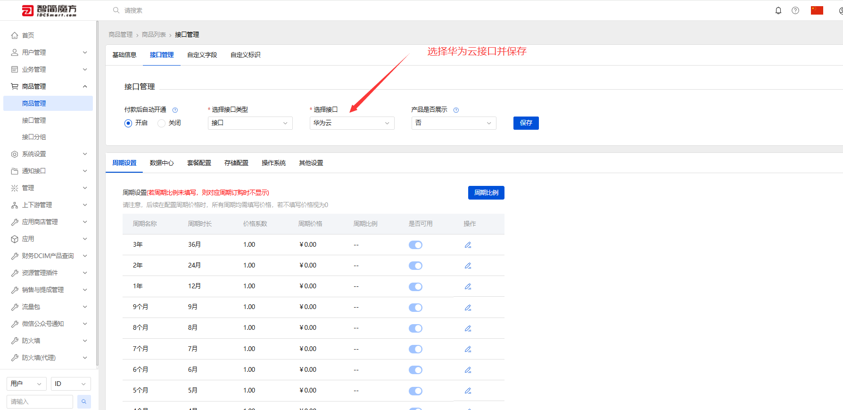Edit the 7个月 cycle row

tap(468, 349)
